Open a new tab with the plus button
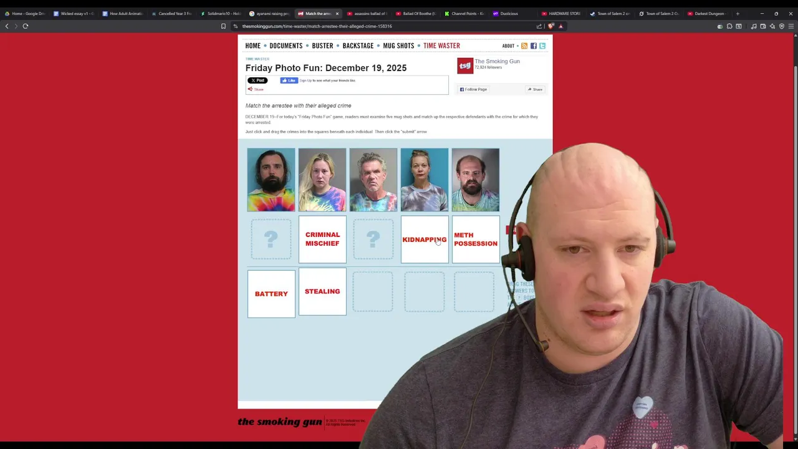 (x=738, y=13)
